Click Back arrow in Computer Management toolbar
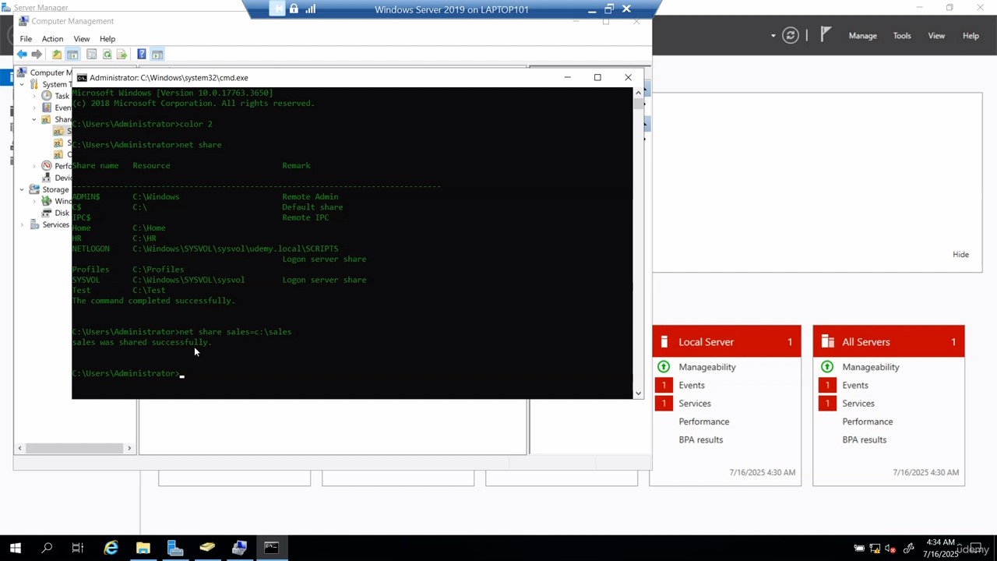 (22, 55)
